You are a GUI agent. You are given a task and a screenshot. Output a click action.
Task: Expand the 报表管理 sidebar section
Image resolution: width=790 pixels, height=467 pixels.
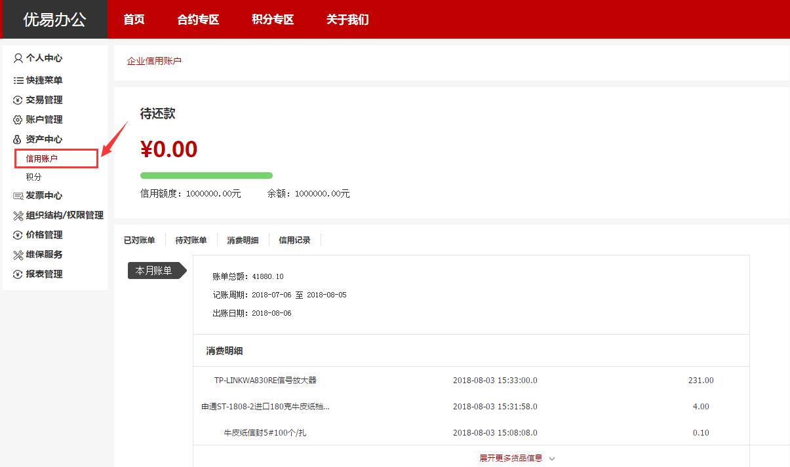pyautogui.click(x=44, y=274)
